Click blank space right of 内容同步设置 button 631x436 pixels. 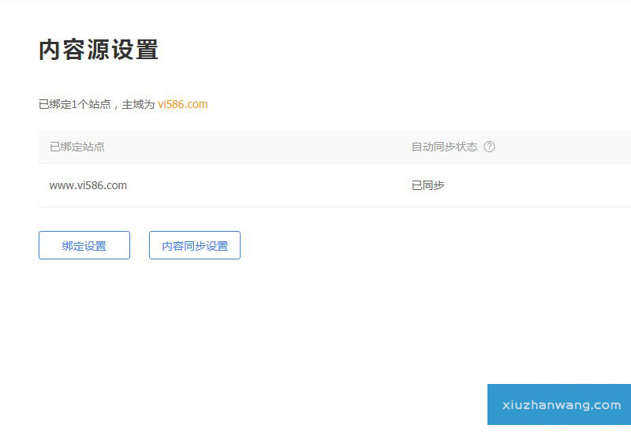point(355,245)
